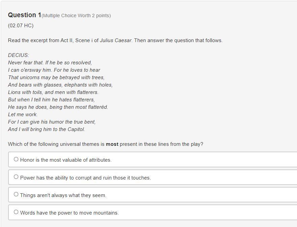Choose the Power corrupts answer radio button

coord(16,177)
